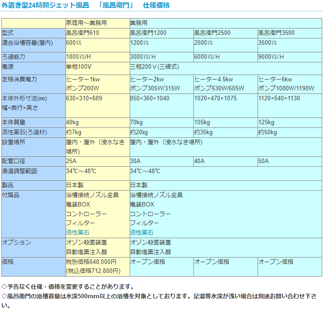Click the 70kg weight cell
This screenshot has height=310, width=324.
click(x=162, y=122)
